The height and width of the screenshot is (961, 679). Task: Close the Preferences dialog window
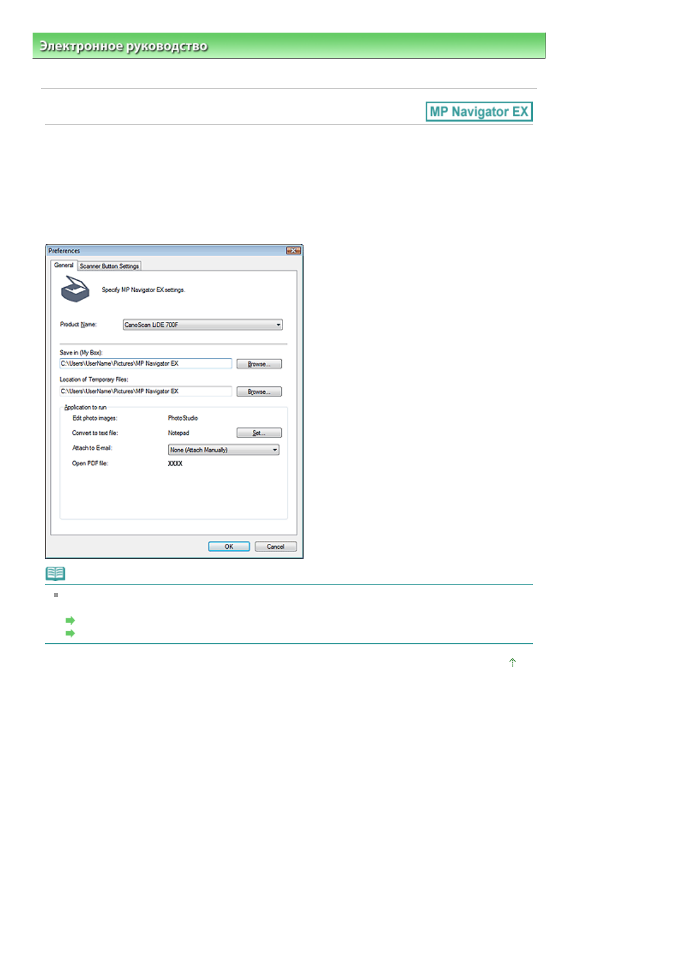pyautogui.click(x=293, y=251)
